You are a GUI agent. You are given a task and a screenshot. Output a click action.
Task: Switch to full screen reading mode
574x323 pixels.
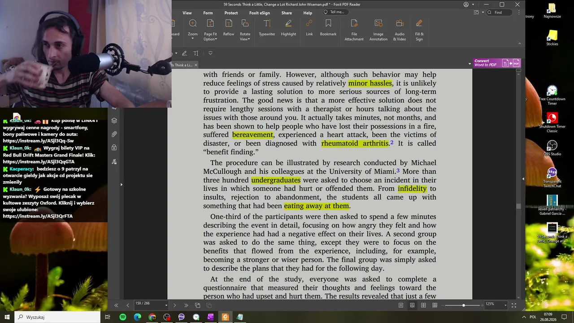click(514, 306)
